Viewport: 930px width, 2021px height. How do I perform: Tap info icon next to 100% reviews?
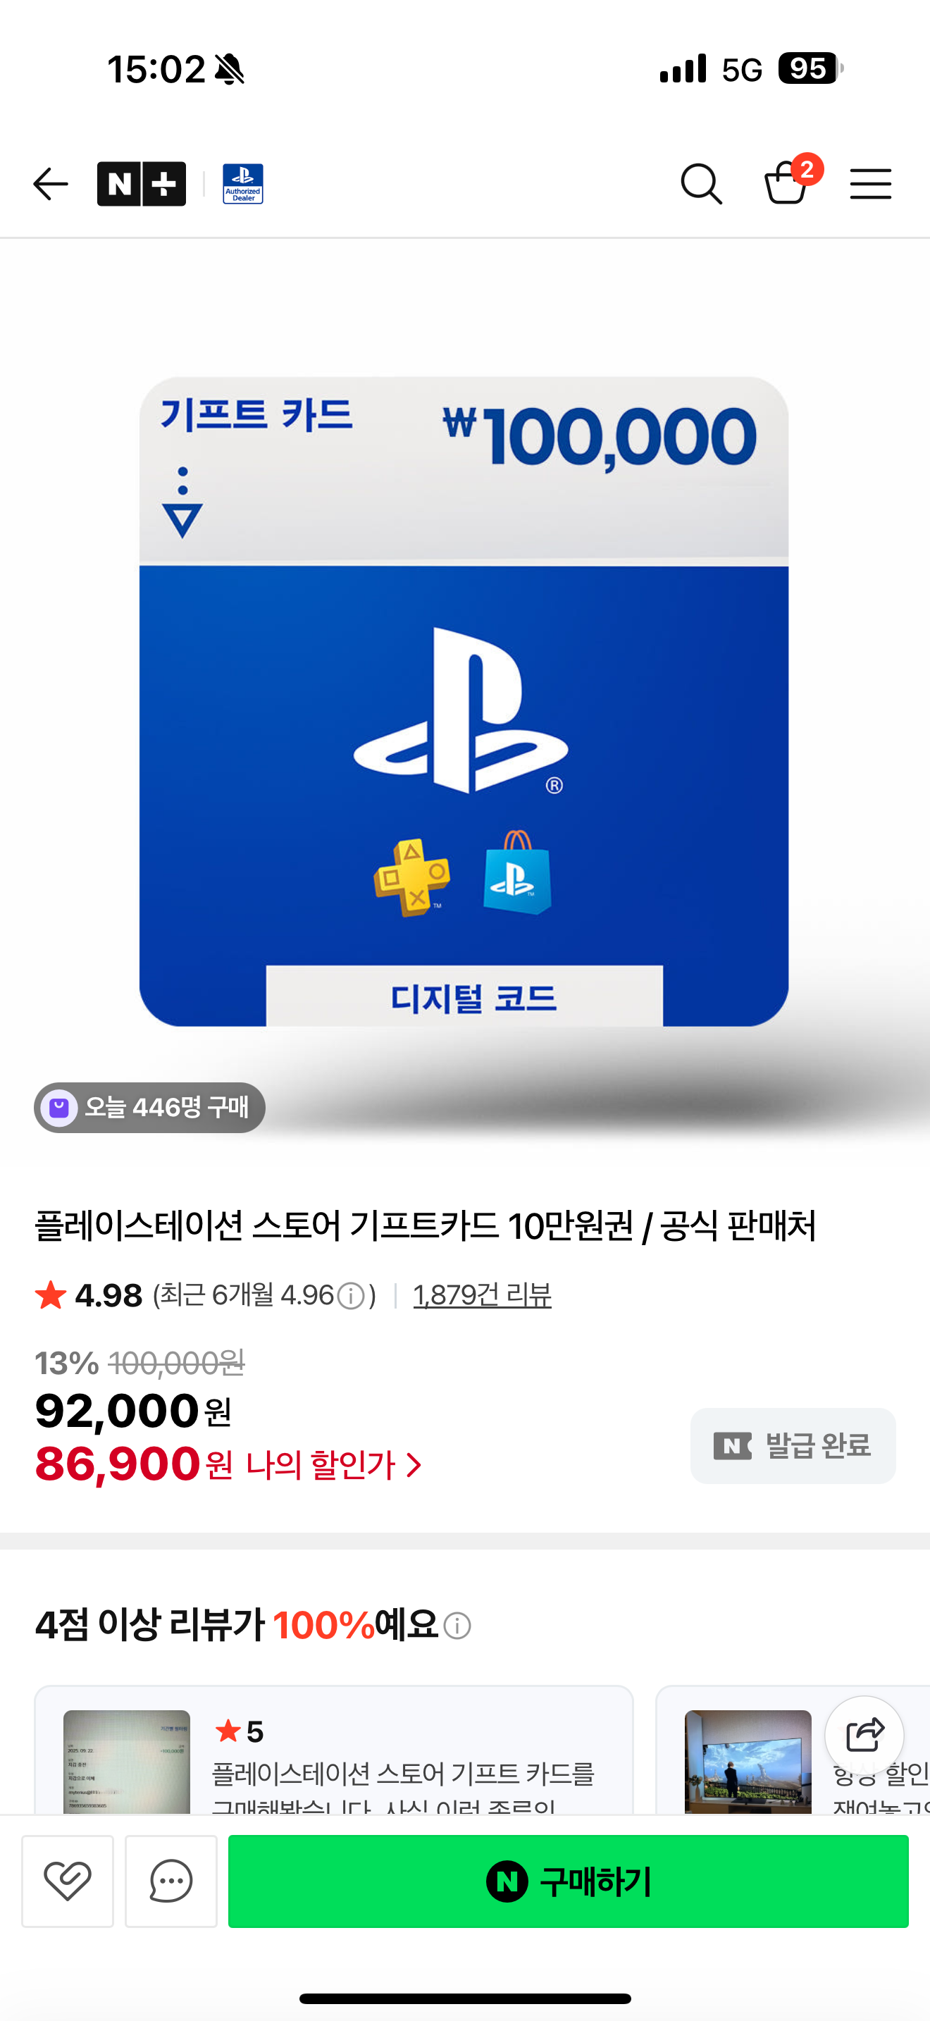(457, 1626)
